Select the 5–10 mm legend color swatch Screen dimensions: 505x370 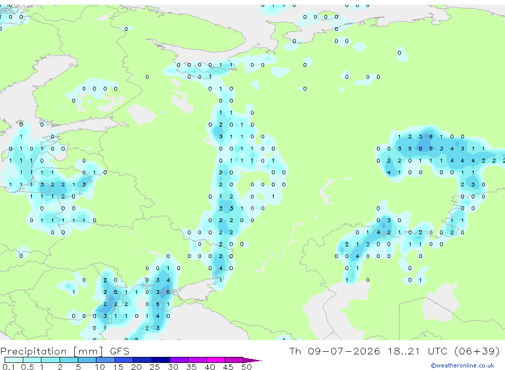[x=87, y=360]
